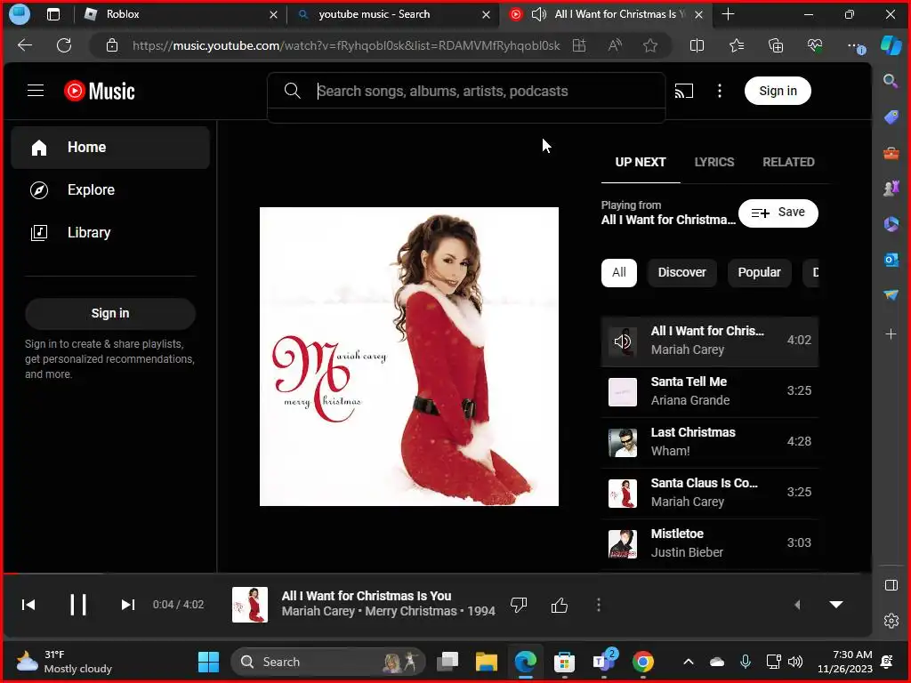Refresh the browser page
The image size is (911, 683).
point(64,45)
